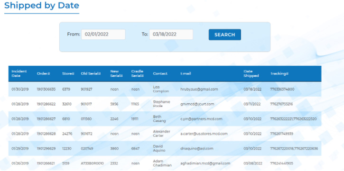
Task: Focus the From date field
Action: click(x=103, y=35)
